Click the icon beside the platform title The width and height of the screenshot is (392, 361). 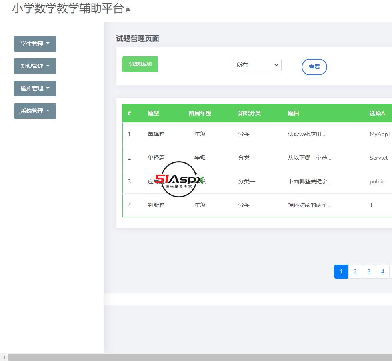pyautogui.click(x=129, y=8)
